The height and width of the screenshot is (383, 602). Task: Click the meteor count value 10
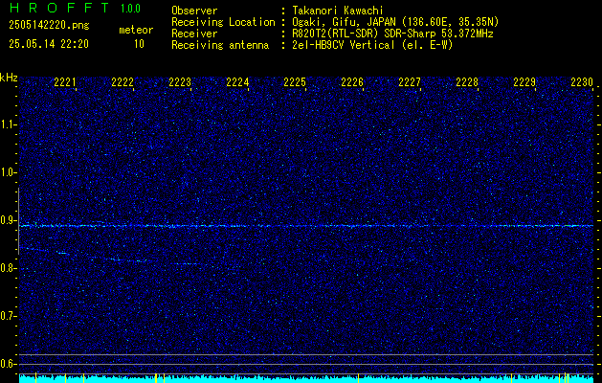(139, 44)
